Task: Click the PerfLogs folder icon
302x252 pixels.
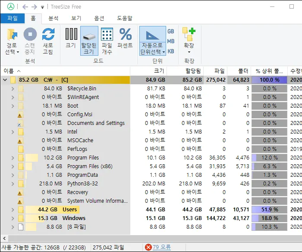Action: (21, 149)
